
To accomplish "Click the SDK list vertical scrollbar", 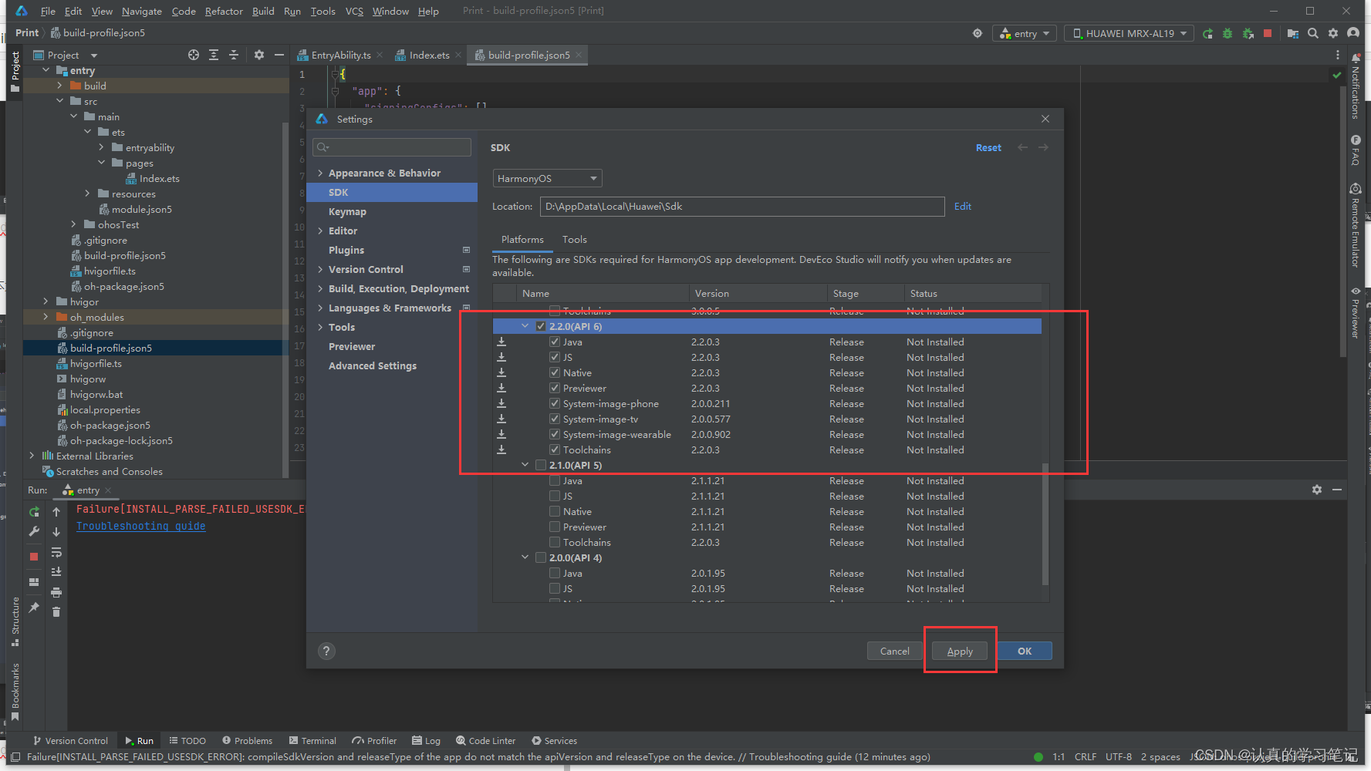I will click(x=1045, y=524).
